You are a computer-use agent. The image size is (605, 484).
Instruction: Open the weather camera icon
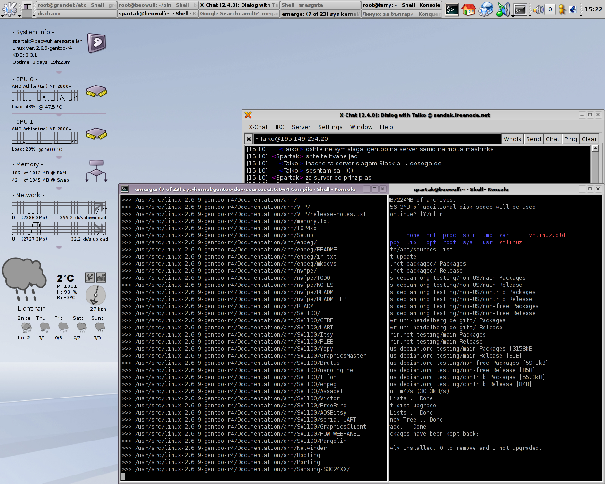pyautogui.click(x=101, y=277)
